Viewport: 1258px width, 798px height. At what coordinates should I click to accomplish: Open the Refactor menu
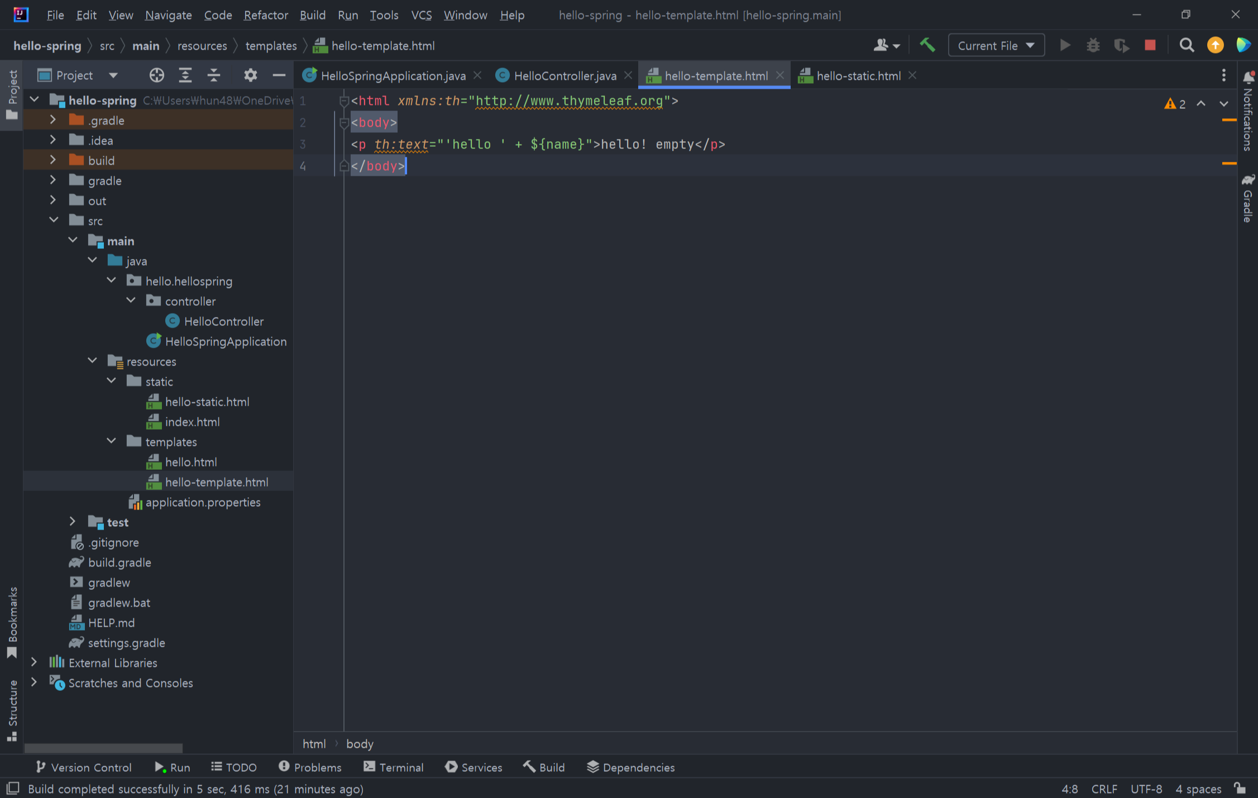[x=265, y=15]
